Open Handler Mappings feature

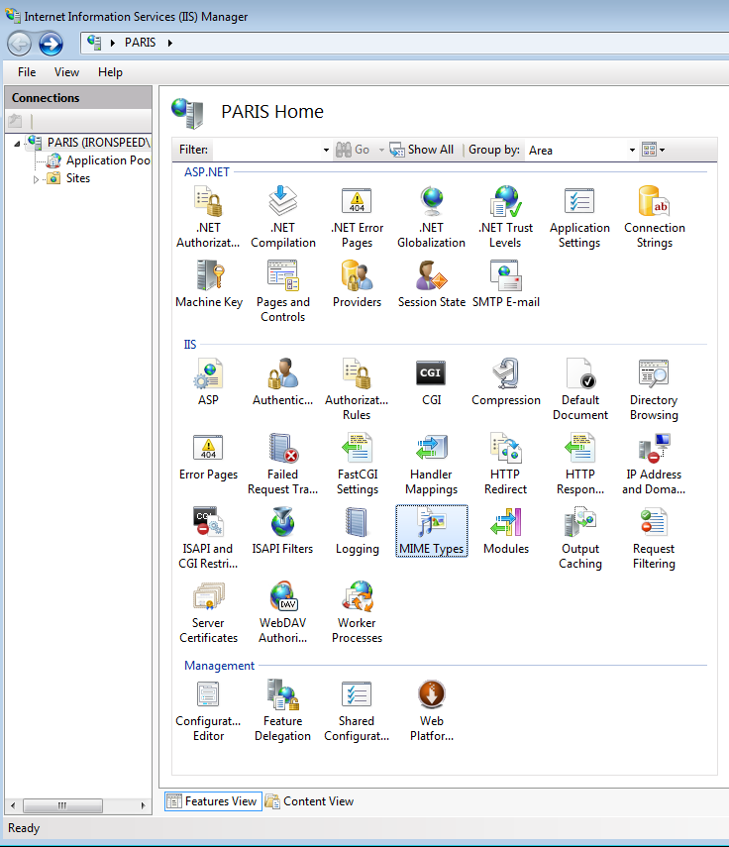(431, 464)
